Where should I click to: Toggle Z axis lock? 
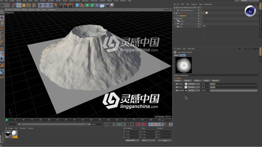[50, 5]
